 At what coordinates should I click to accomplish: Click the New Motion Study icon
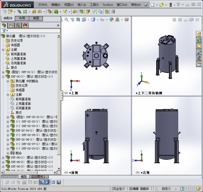pyautogui.click(x=75, y=12)
